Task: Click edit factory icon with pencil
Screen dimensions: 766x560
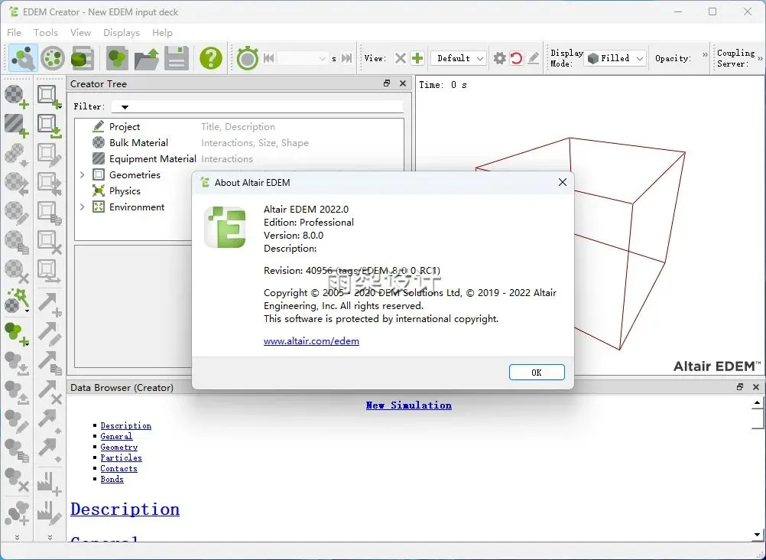Action: click(x=50, y=512)
